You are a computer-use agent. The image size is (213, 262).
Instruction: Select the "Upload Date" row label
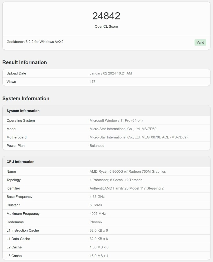[16, 73]
